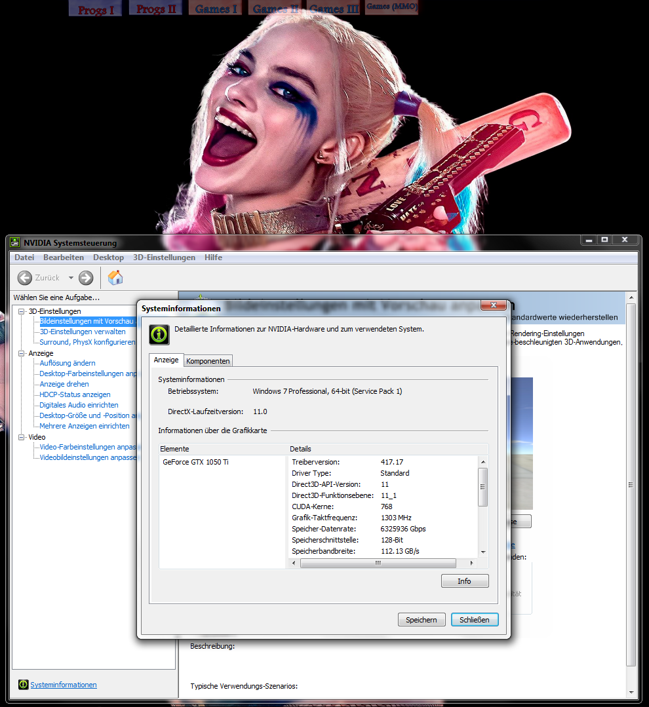
Task: Open the Zurück dropdown arrow
Action: pyautogui.click(x=69, y=278)
